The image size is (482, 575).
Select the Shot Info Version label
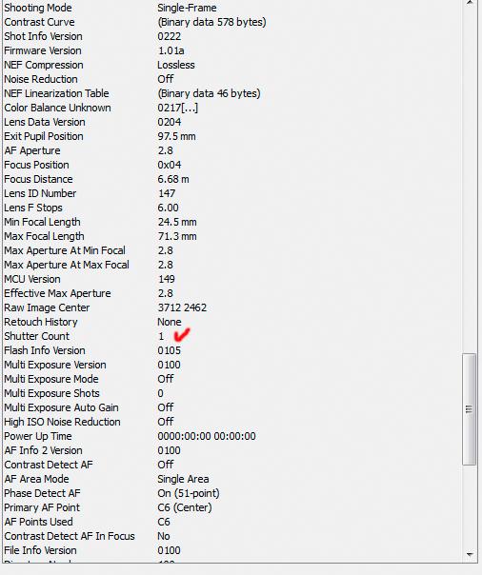(43, 36)
